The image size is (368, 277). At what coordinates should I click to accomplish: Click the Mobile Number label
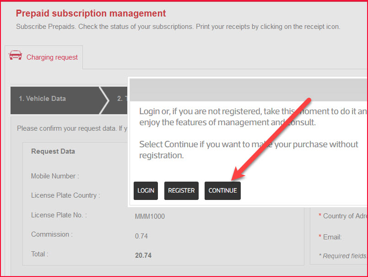click(x=55, y=176)
